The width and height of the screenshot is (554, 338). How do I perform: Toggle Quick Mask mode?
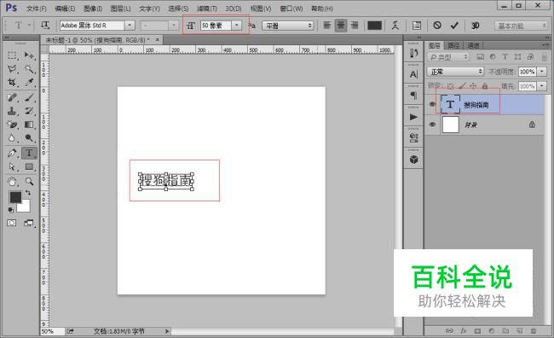(x=12, y=223)
